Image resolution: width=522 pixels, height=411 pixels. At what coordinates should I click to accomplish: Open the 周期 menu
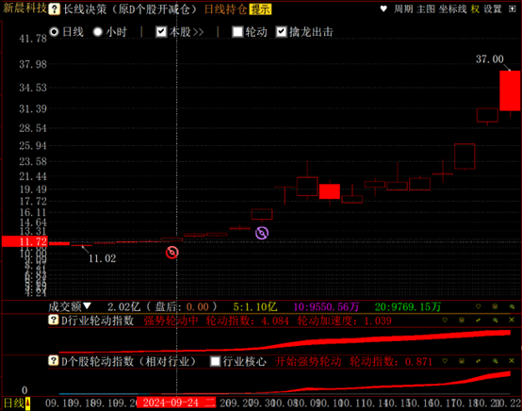click(x=403, y=9)
